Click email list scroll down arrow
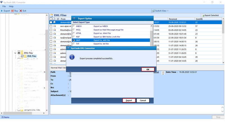Screen dimensions: 225x126 tap(223, 62)
